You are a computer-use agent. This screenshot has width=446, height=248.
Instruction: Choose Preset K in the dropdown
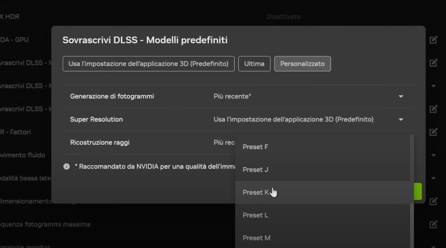point(323,192)
